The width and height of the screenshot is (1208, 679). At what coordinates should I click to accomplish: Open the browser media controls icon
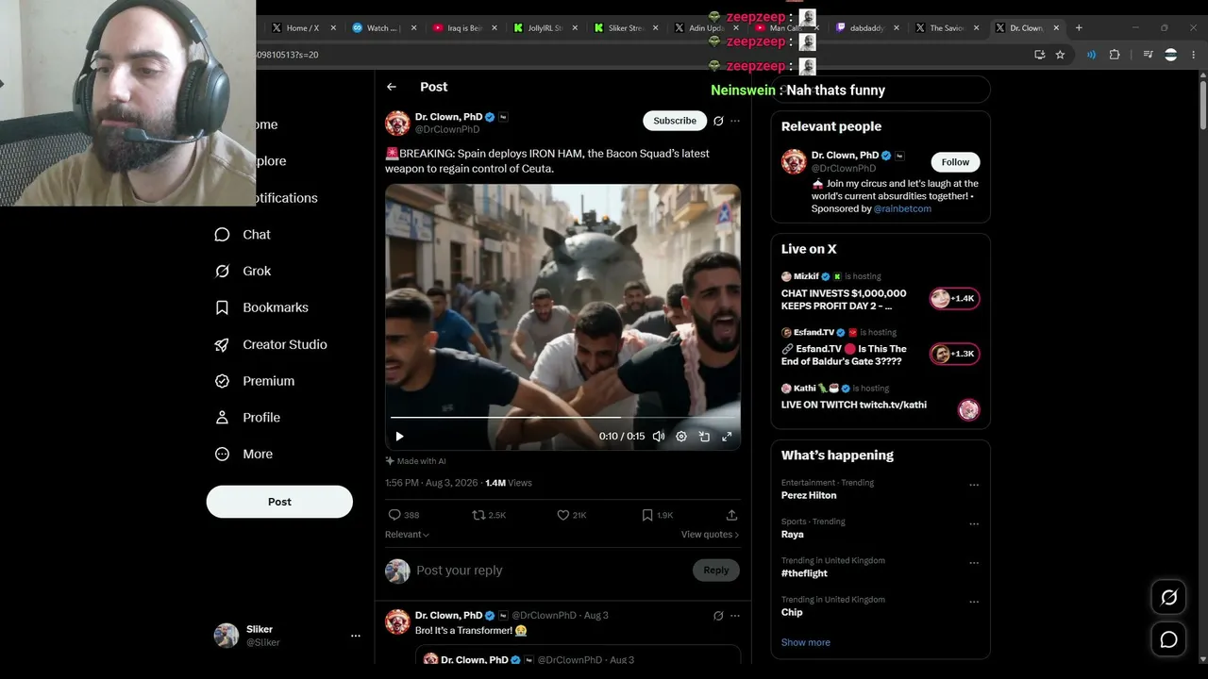coord(1148,55)
